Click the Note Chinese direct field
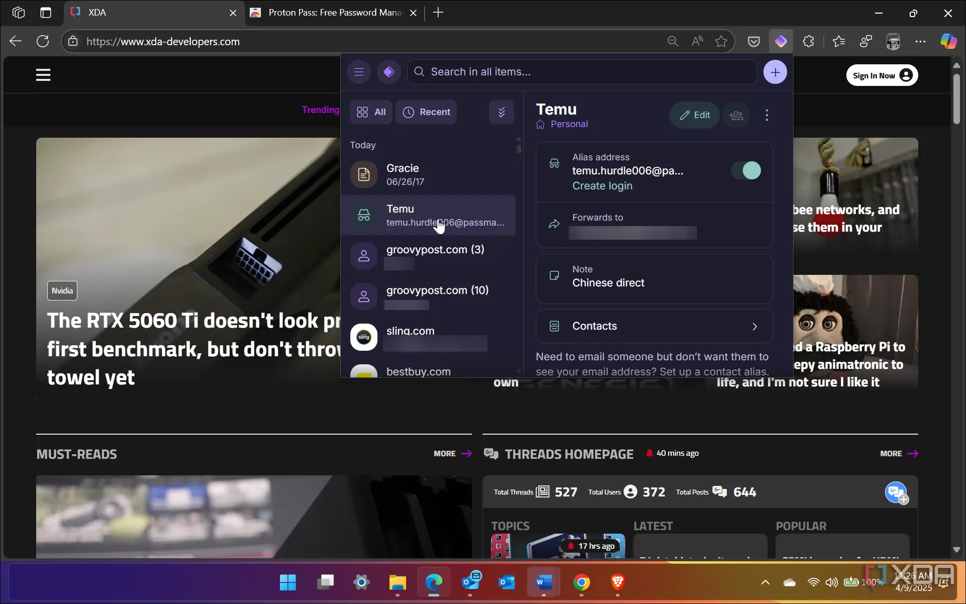This screenshot has height=604, width=966. (654, 279)
